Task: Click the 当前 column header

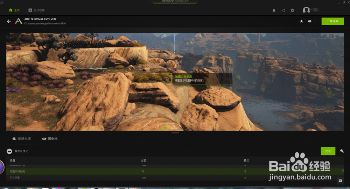Action: (143, 160)
